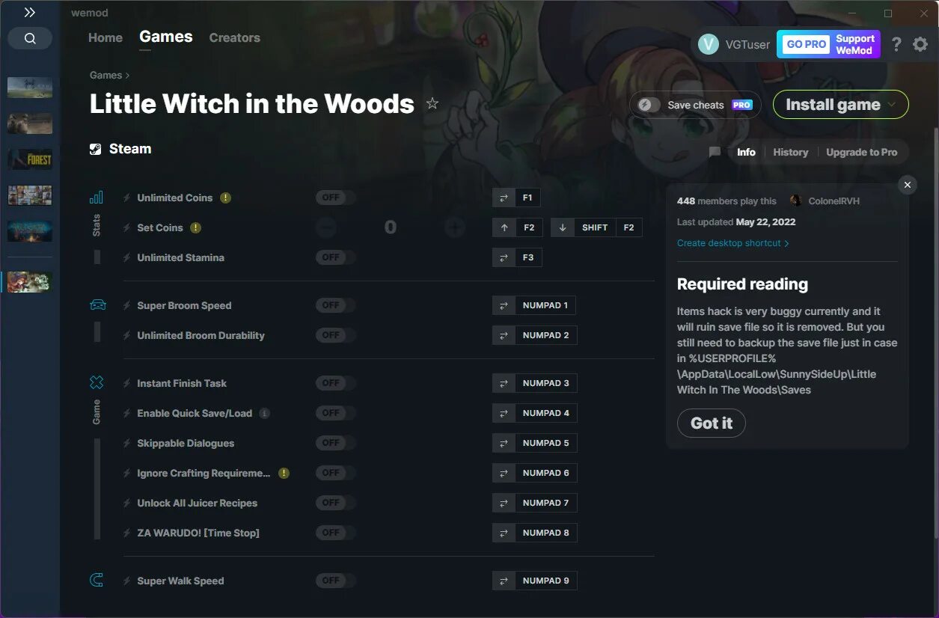Expand the Install game dropdown arrow
This screenshot has width=939, height=618.
click(x=892, y=105)
